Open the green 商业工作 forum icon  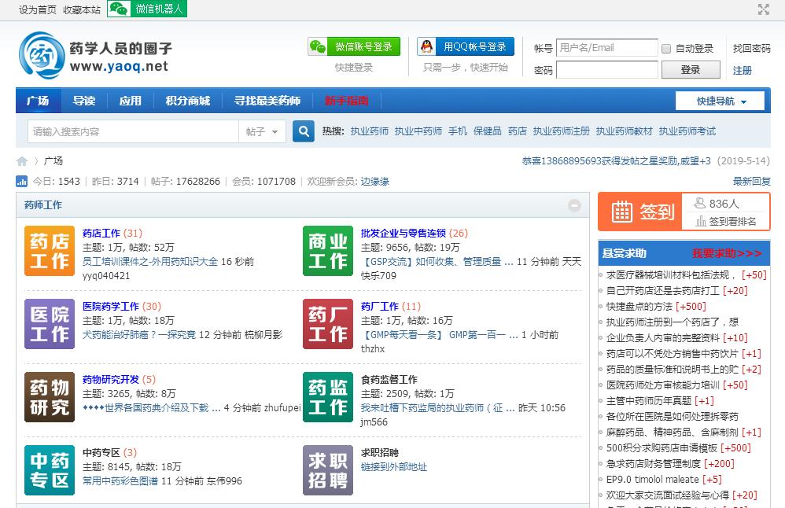point(328,251)
